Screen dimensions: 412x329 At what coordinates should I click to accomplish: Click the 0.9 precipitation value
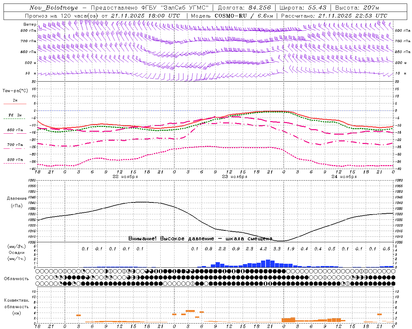pyautogui.click(x=236, y=249)
